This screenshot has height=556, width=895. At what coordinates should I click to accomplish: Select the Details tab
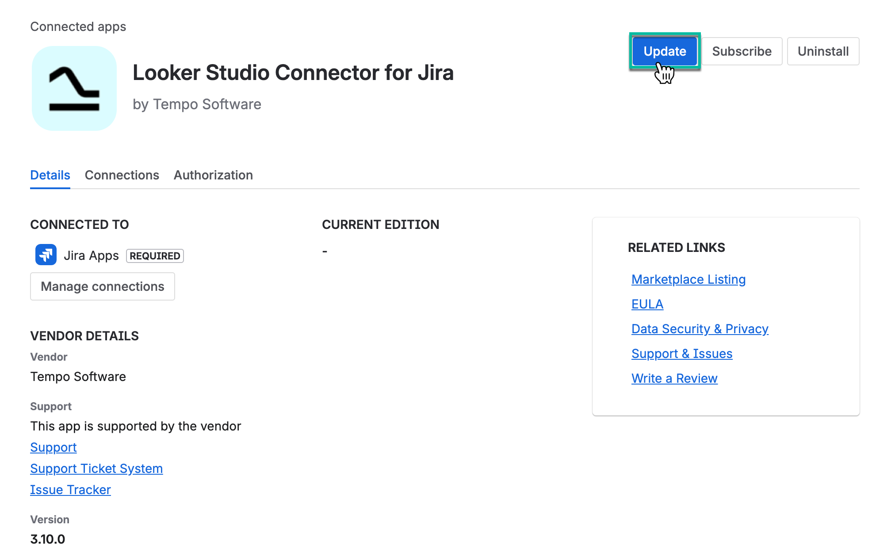50,175
